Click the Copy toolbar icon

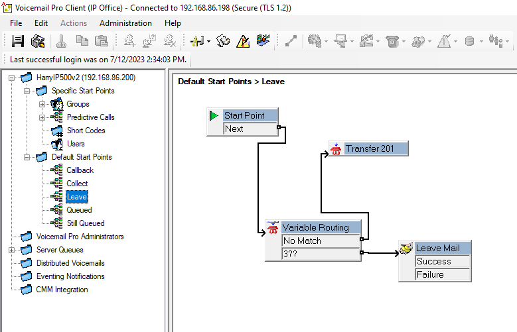tap(82, 41)
